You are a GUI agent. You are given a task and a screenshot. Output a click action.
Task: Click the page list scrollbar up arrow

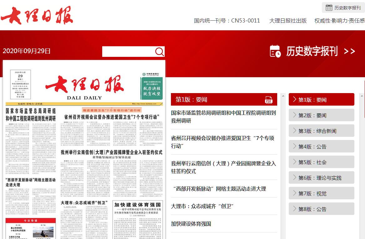coord(362,96)
